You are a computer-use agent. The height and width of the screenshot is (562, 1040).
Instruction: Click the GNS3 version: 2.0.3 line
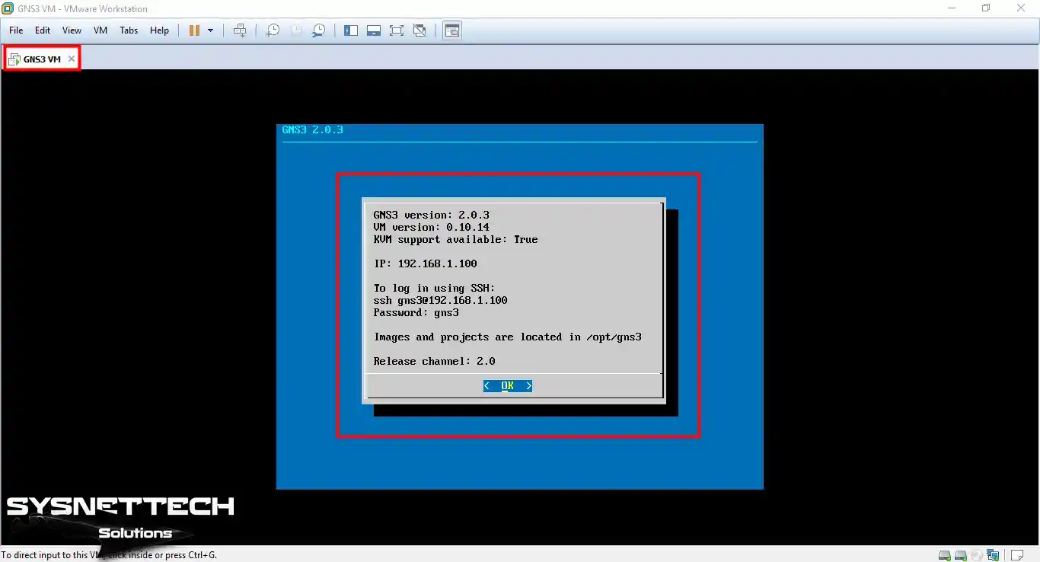click(x=431, y=215)
